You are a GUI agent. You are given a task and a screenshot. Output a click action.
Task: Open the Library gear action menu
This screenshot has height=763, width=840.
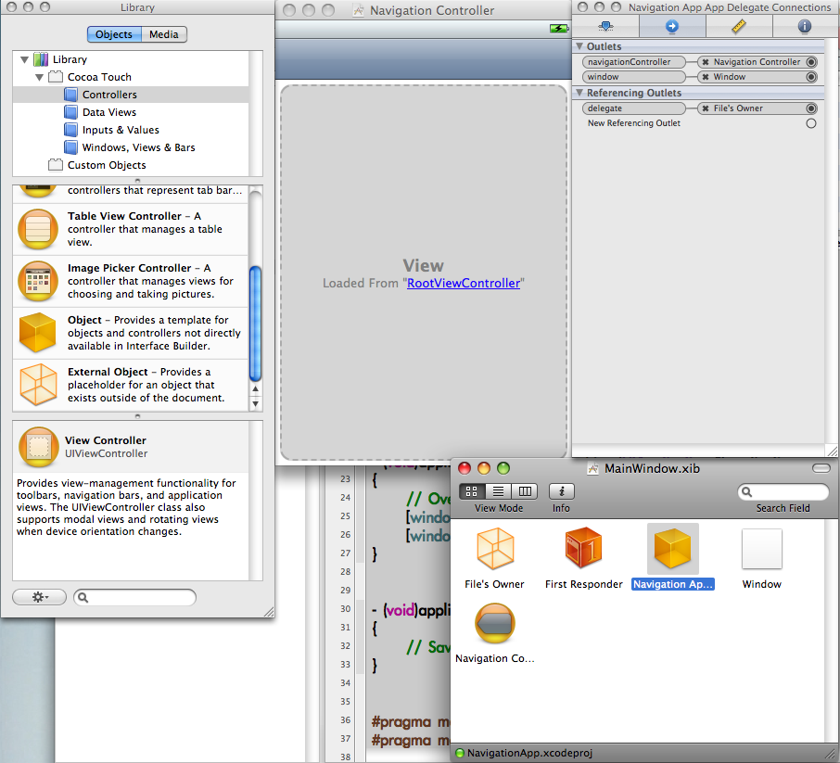[x=39, y=597]
